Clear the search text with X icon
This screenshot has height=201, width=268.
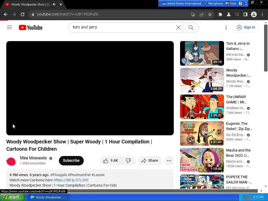point(178,27)
